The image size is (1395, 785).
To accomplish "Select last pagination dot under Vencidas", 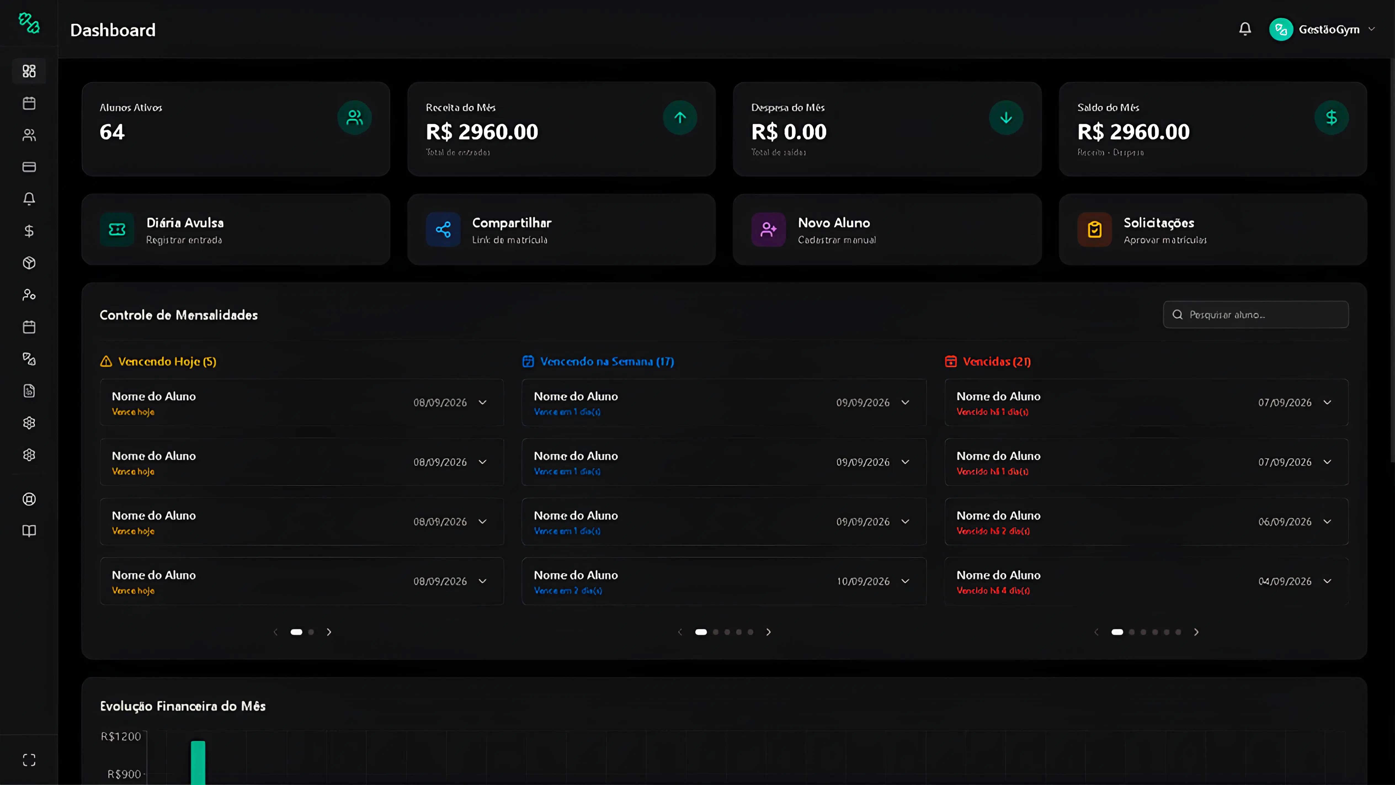I will pyautogui.click(x=1178, y=632).
